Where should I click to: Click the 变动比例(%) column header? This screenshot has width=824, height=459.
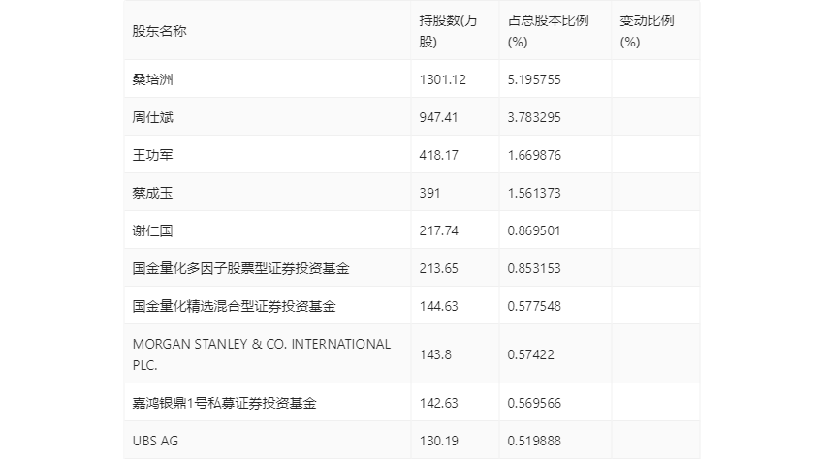647,30
